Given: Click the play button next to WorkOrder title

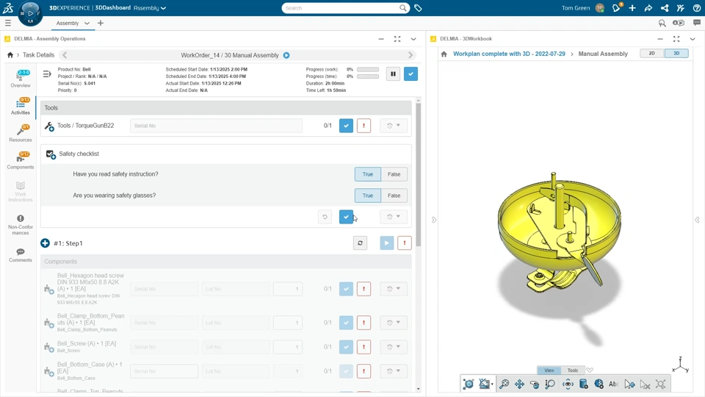Looking at the screenshot, I should [x=286, y=55].
